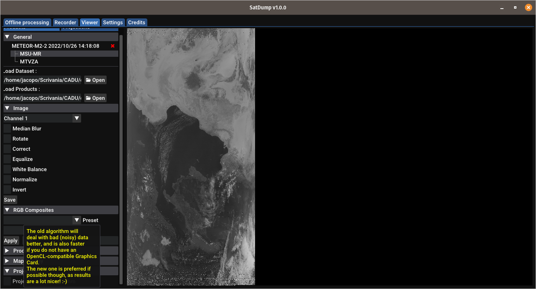
Task: Expand the Products section
Action: point(7,251)
